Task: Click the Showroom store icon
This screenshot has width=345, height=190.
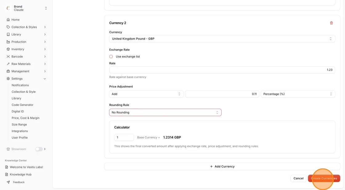Action: point(8,149)
